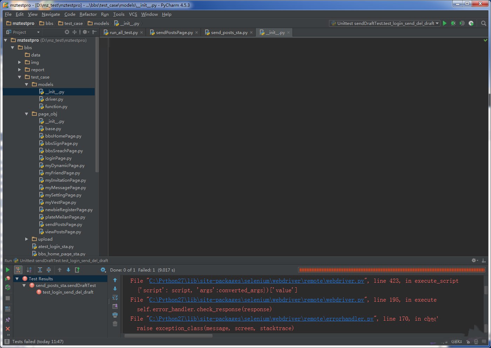Expand the upload folder in project tree
Viewport: 491px width, 348px height.
click(27, 239)
